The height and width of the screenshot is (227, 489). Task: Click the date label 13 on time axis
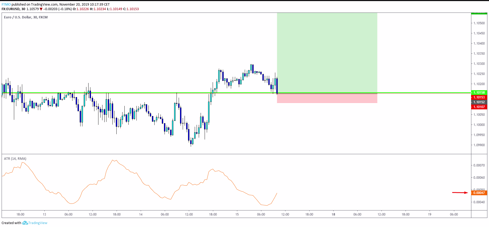pyautogui.click(x=44, y=214)
